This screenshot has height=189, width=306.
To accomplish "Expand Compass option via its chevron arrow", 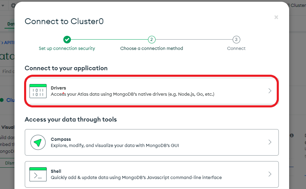I will (x=270, y=142).
